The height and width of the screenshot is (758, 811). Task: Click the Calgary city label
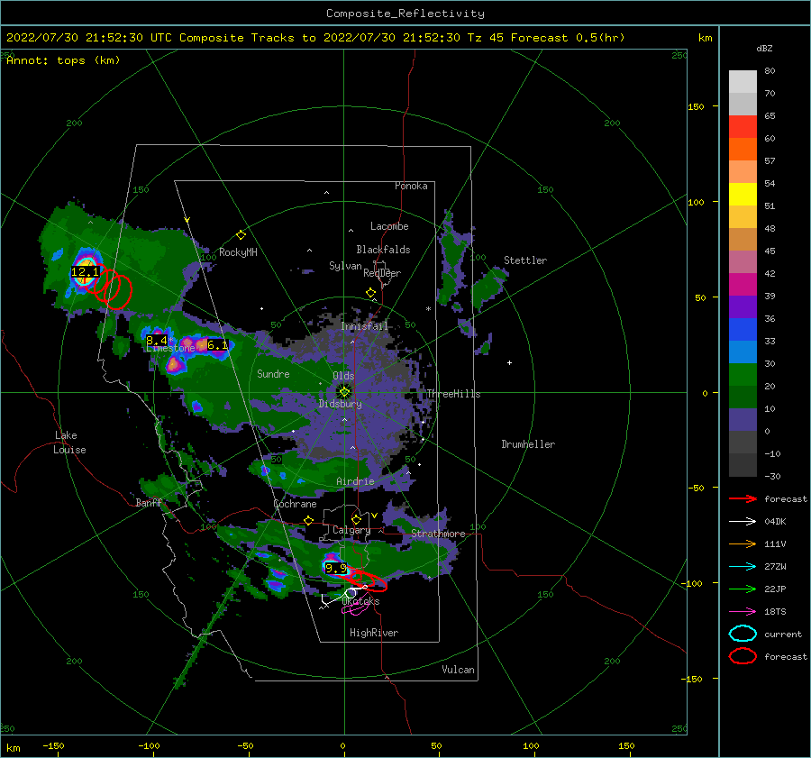click(351, 530)
